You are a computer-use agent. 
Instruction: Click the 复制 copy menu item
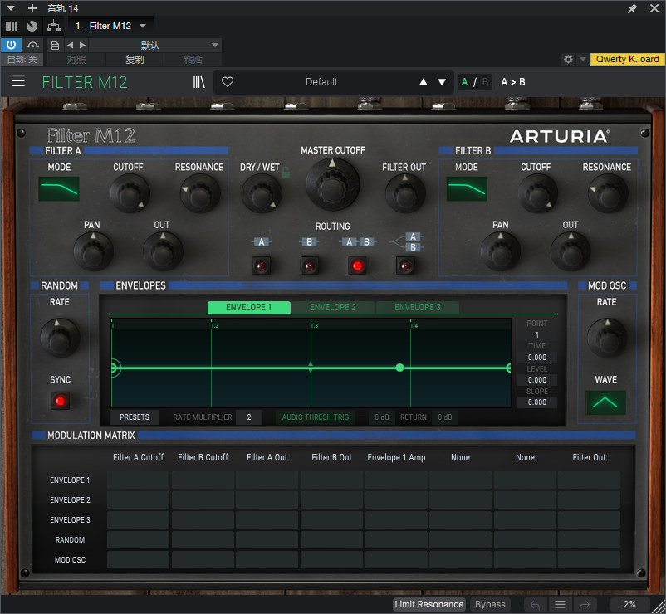click(135, 60)
